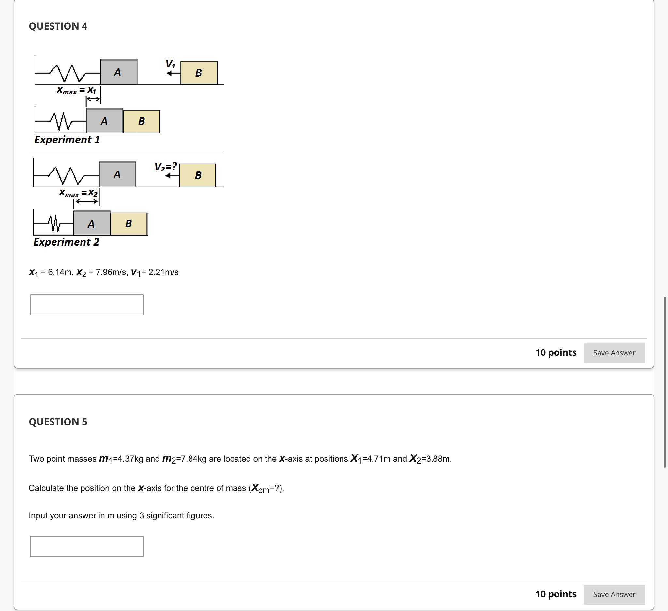Click the Question 5 answer input field
668x611 pixels.
click(x=86, y=546)
